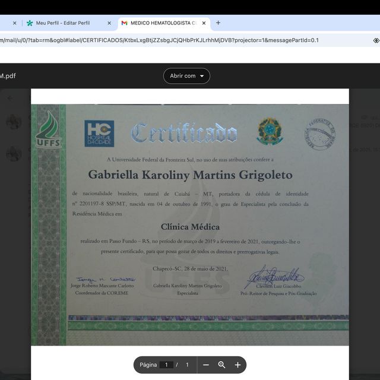
Task: Click the UFFS logo on certificate
Action: point(49,129)
